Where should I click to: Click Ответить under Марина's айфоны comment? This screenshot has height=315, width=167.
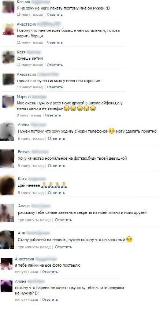pyautogui.click(x=53, y=115)
